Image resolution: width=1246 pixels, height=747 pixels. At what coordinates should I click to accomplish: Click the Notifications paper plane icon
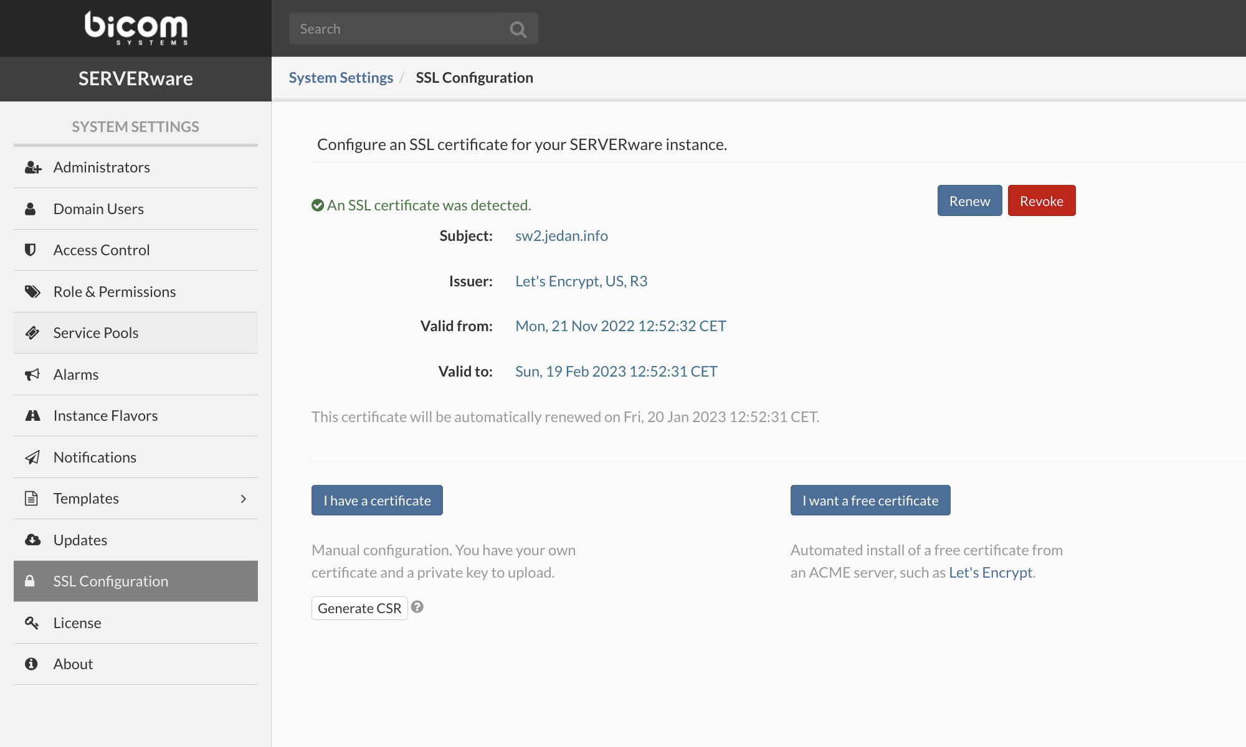(x=32, y=457)
